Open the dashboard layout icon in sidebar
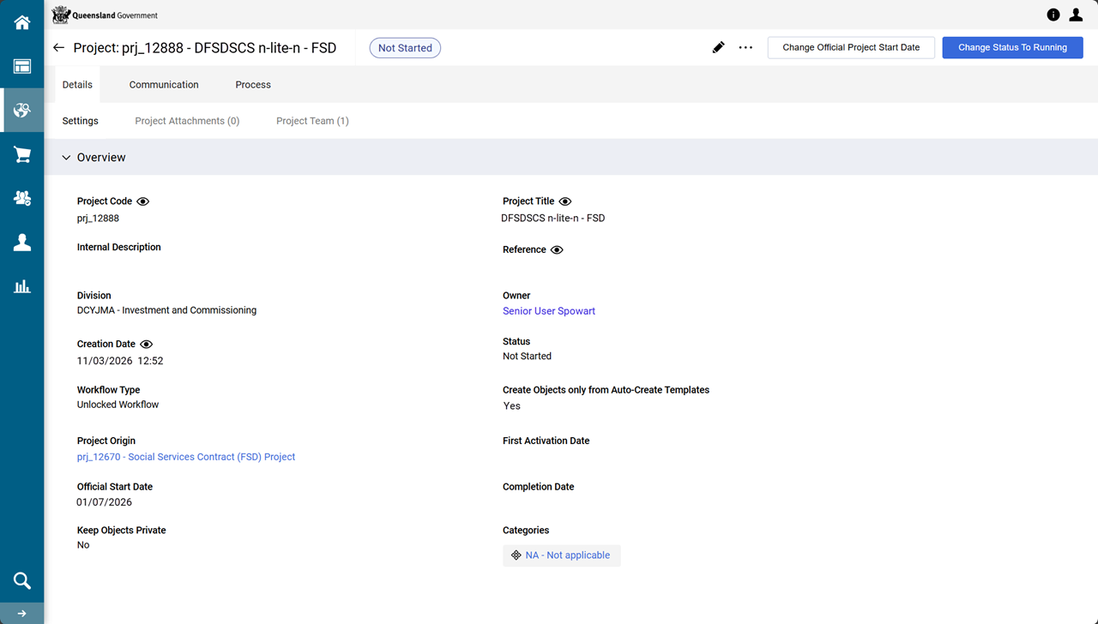The height and width of the screenshot is (624, 1098). [x=22, y=67]
